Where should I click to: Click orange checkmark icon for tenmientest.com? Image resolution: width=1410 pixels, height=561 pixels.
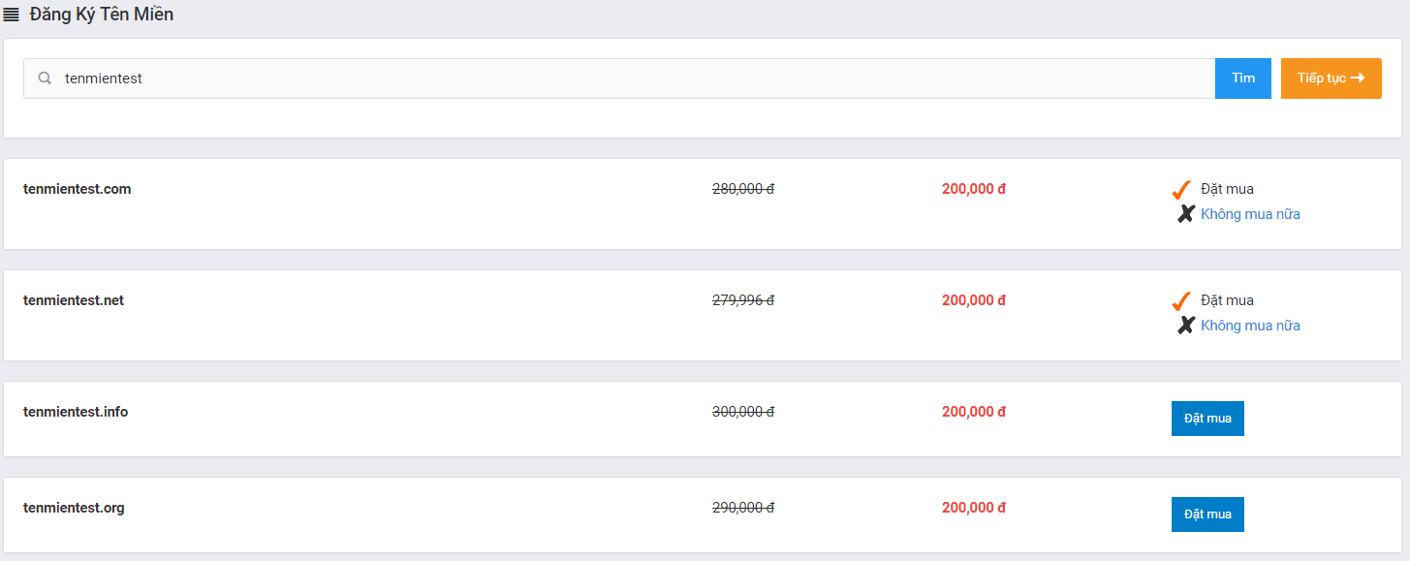1181,189
